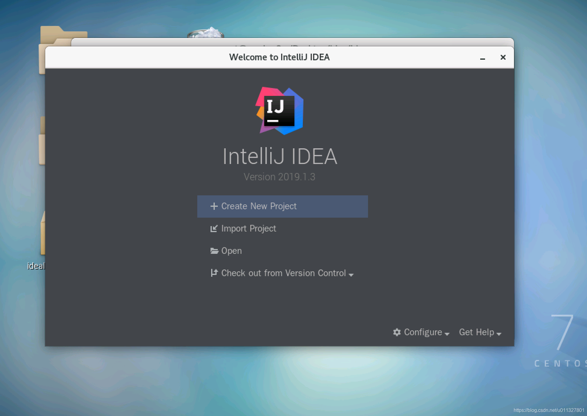Click the version control branch icon
Viewport: 587px width, 416px height.
tap(214, 273)
